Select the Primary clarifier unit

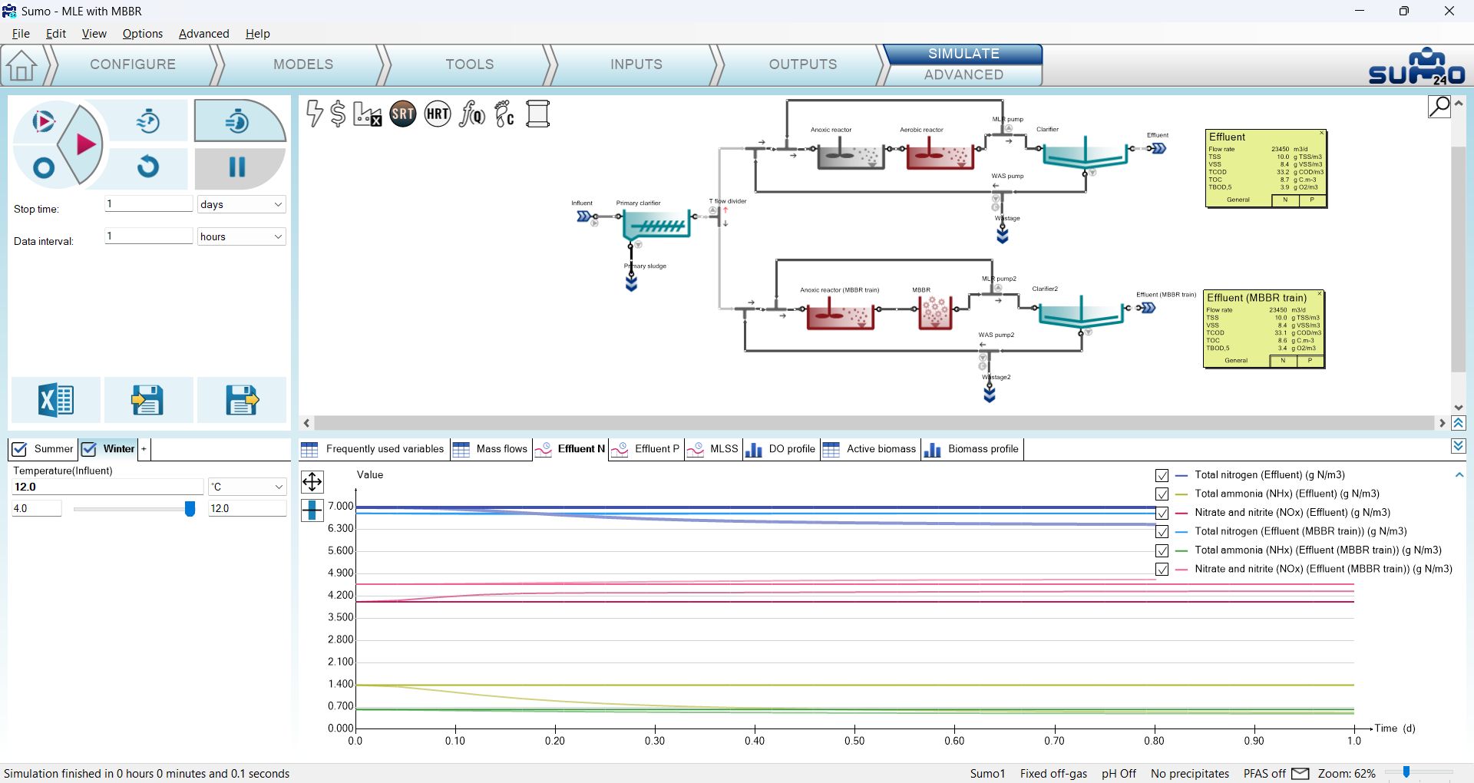[656, 225]
